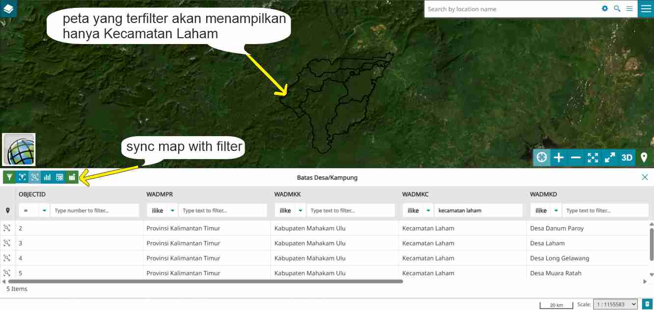This screenshot has width=654, height=310.
Task: Open the hamburger main menu
Action: (646, 9)
